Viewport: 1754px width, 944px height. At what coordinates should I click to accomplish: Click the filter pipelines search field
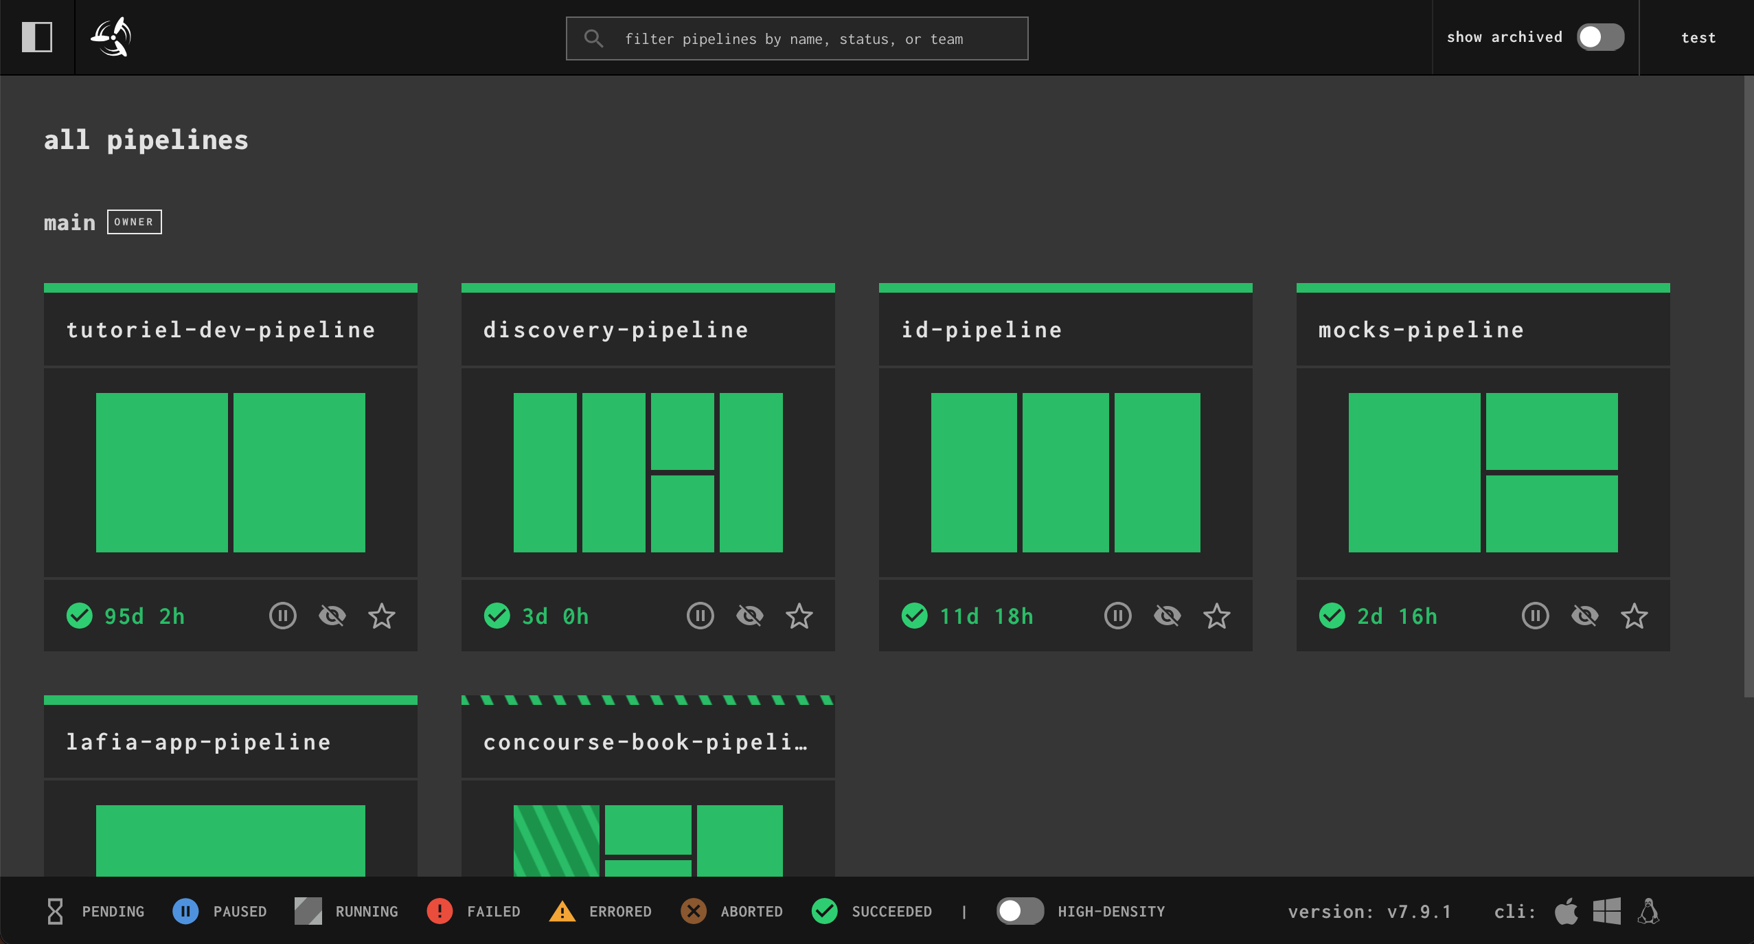pos(797,39)
